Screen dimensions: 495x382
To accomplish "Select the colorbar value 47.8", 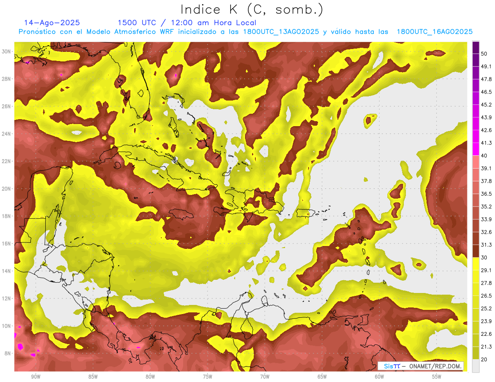I will click(x=486, y=79).
